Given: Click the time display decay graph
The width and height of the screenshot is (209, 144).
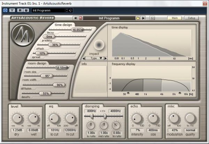Looking at the screenshot, I should [x=152, y=43].
